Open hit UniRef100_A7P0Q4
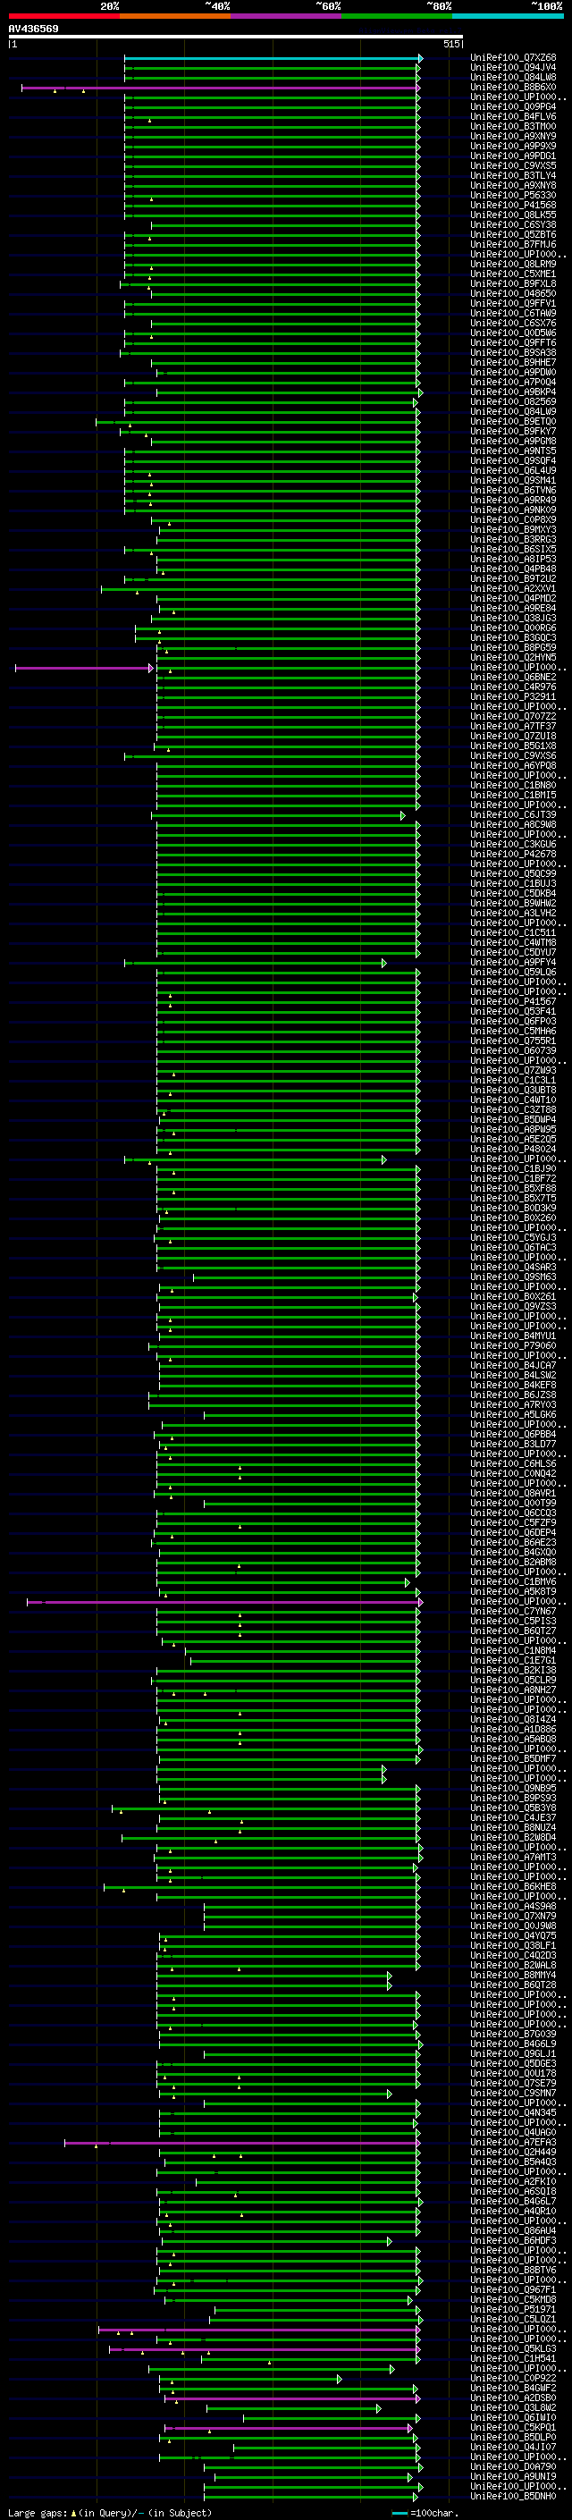Image resolution: width=572 pixels, height=2520 pixels. point(513,383)
